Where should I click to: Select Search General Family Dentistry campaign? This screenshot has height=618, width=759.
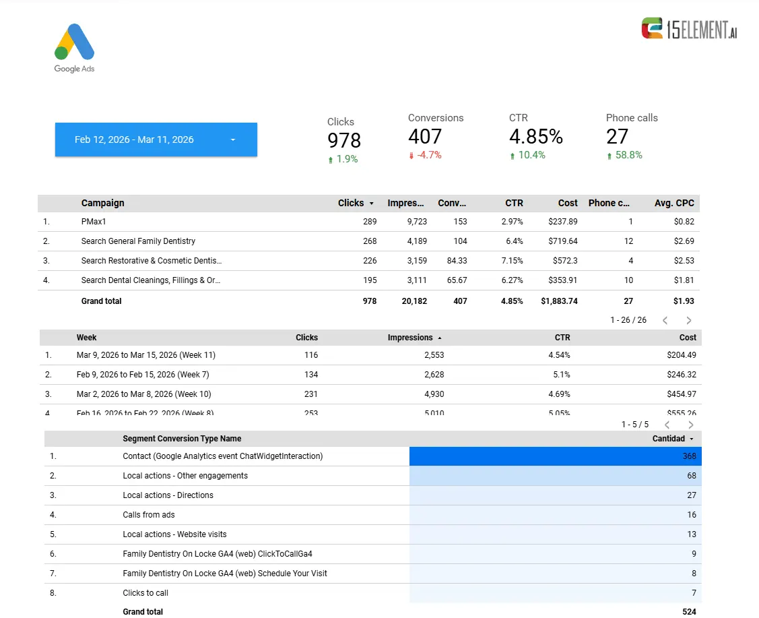coord(369,241)
